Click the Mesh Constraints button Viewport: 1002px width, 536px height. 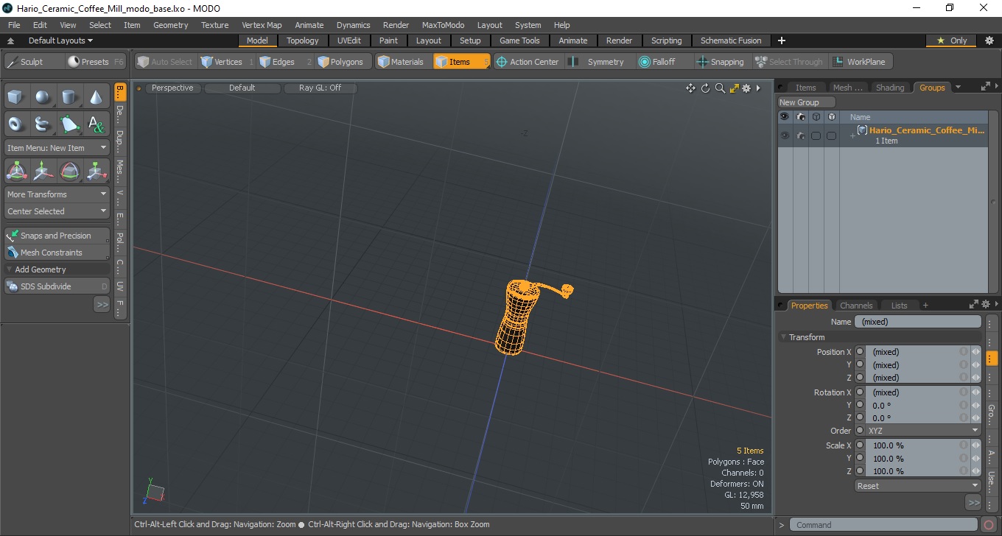tap(57, 253)
